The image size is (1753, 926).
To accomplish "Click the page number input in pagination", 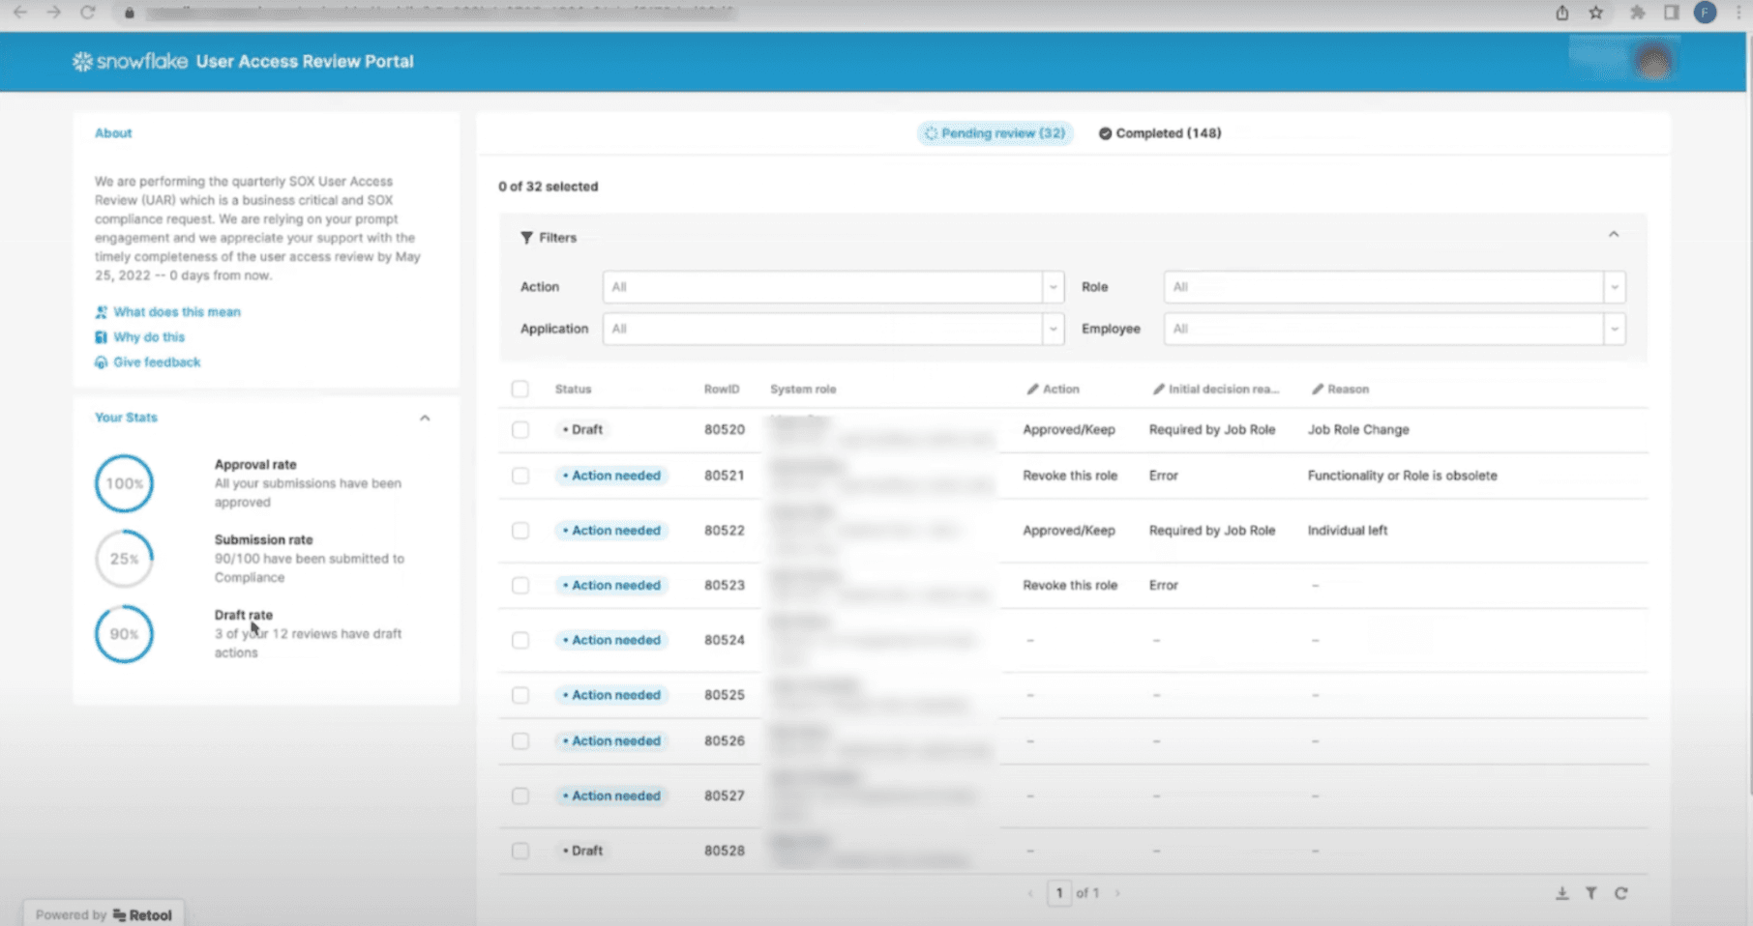I will [x=1059, y=893].
